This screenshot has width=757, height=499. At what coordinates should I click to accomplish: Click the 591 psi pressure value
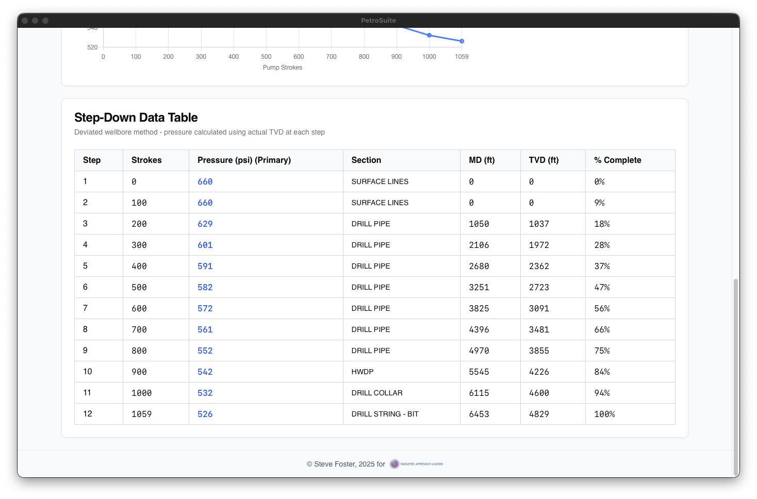pyautogui.click(x=205, y=266)
